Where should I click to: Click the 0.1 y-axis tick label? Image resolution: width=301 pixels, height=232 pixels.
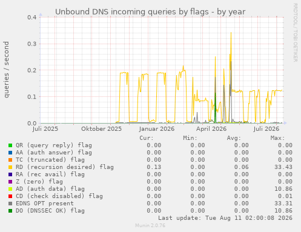point(32,97)
